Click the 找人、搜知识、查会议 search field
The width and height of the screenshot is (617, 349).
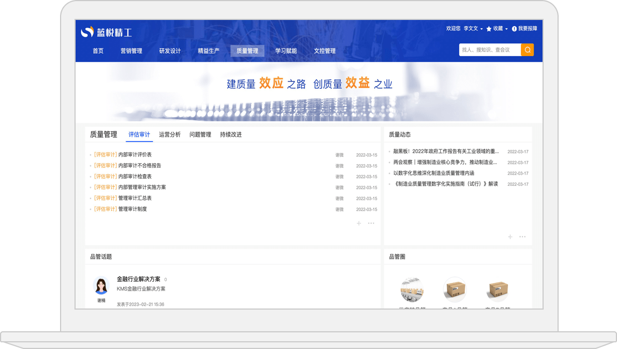pyautogui.click(x=489, y=50)
